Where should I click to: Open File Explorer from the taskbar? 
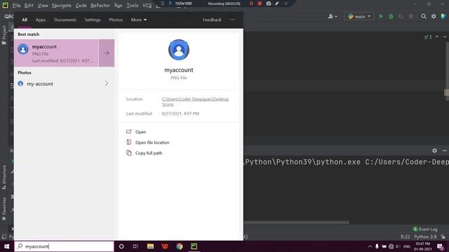[x=150, y=246]
